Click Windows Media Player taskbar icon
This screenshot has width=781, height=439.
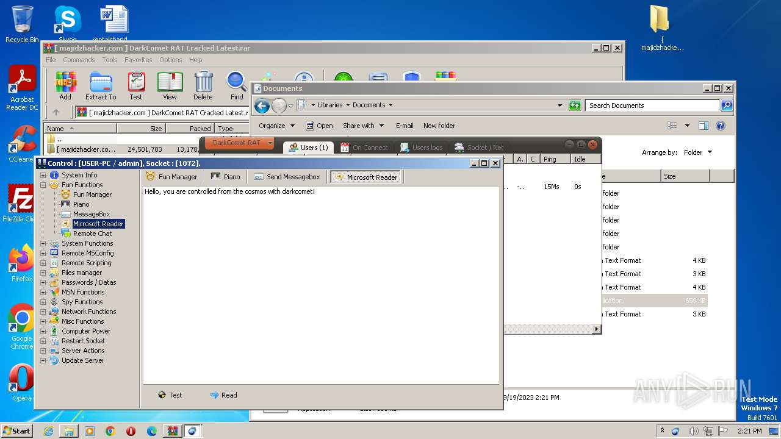pos(90,431)
